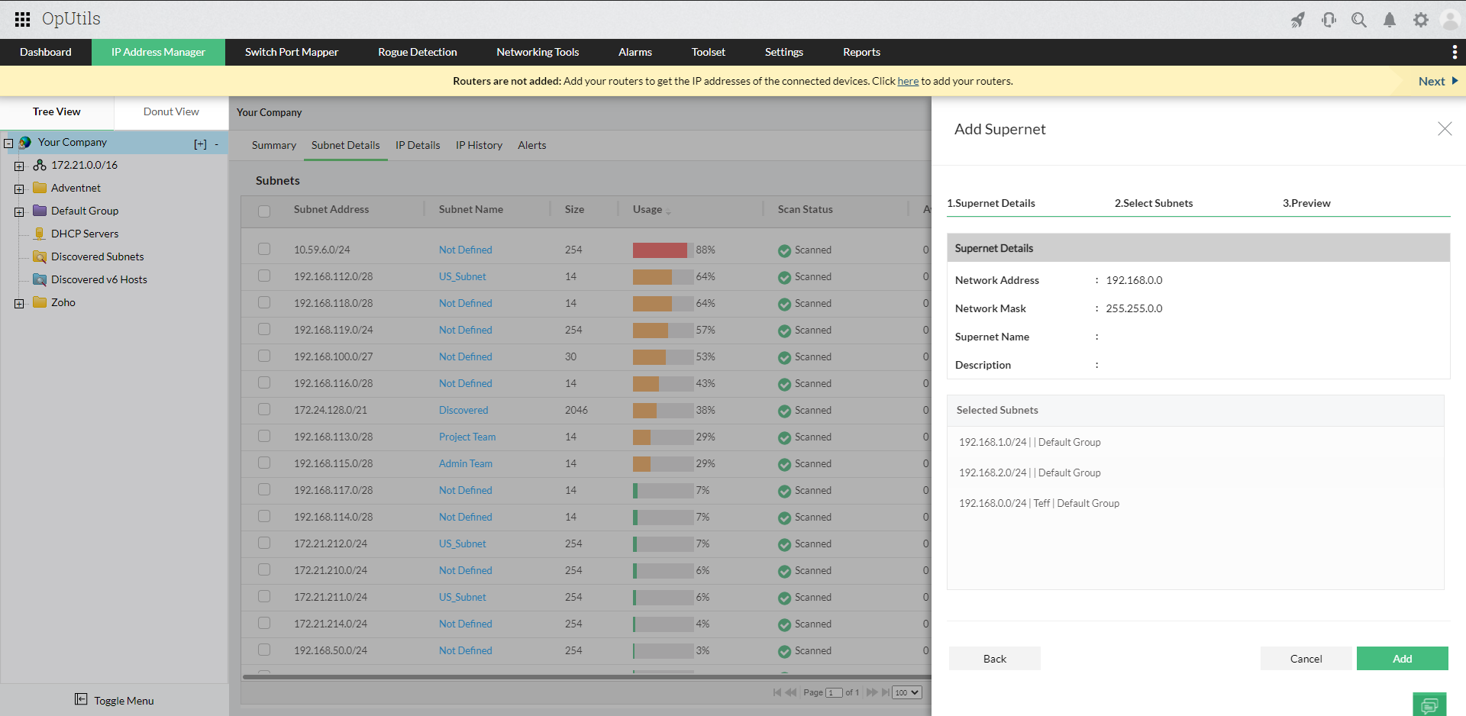Toggle the select-all subnets header checkbox

coord(264,211)
